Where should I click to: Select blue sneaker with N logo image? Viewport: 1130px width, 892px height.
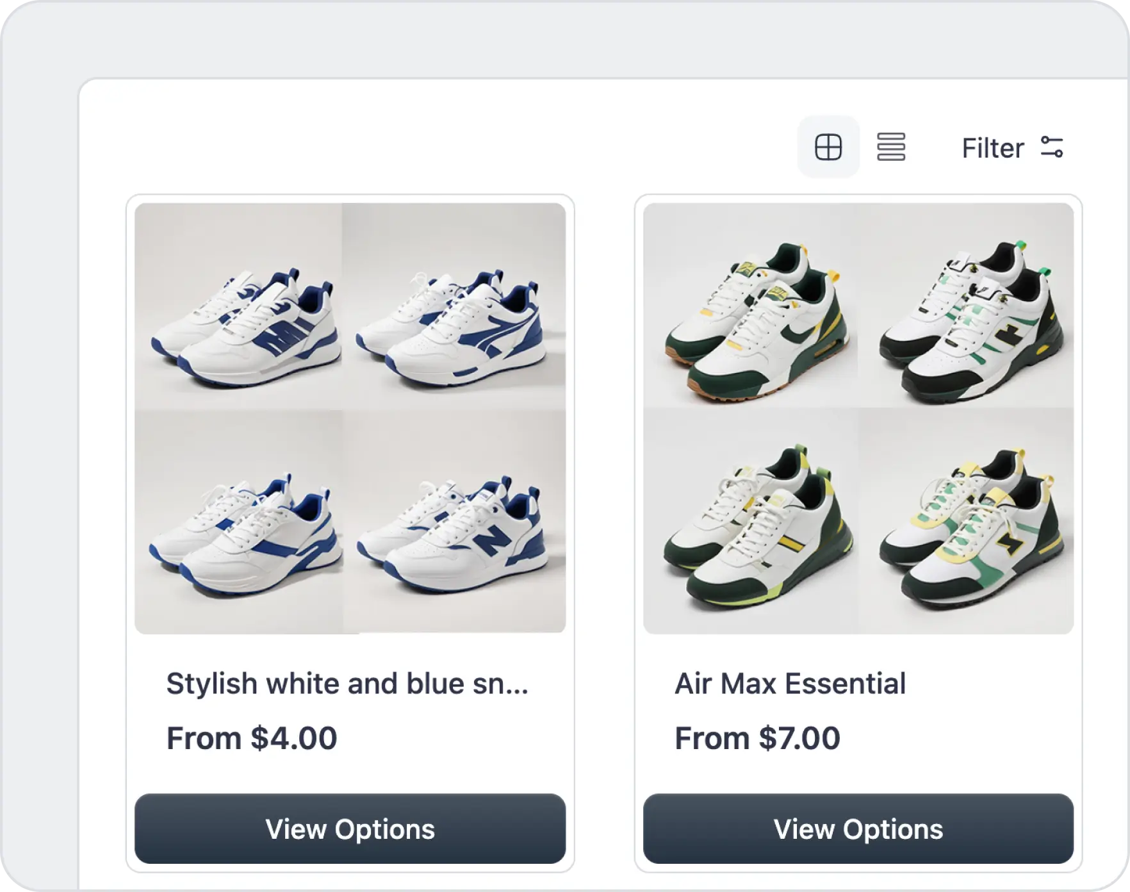click(x=454, y=522)
